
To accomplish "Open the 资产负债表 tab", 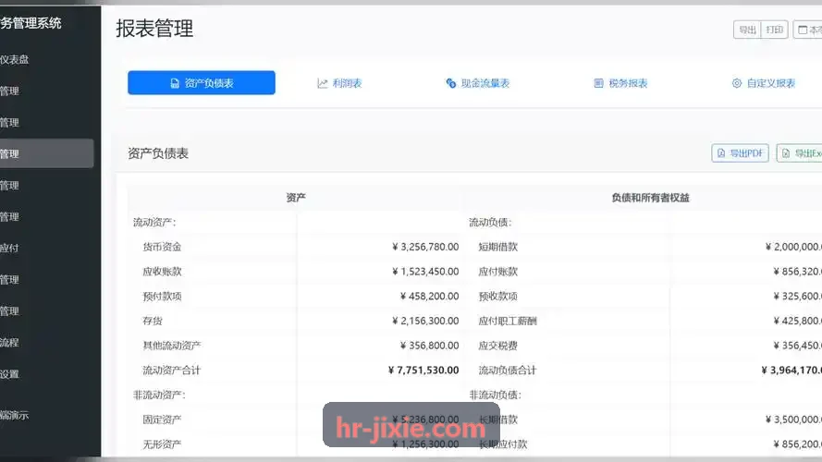I will tap(202, 83).
